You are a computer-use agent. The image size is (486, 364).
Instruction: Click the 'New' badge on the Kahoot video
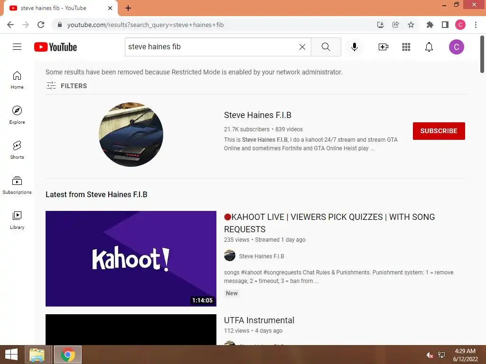[232, 293]
